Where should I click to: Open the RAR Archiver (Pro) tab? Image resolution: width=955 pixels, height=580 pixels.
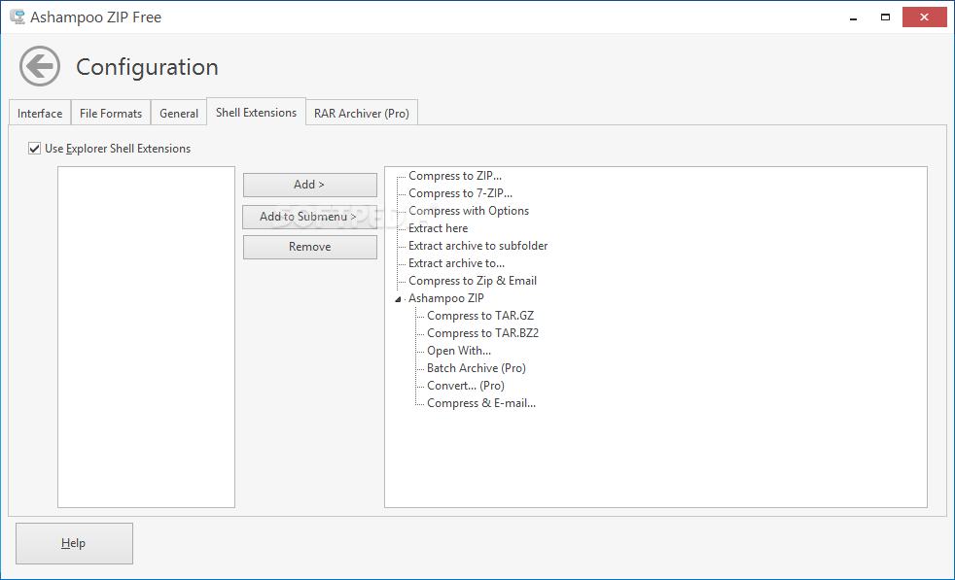pos(362,114)
